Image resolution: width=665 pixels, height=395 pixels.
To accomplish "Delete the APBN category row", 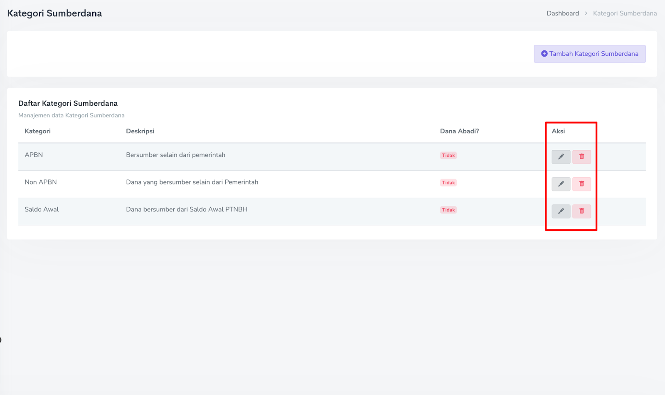I will [x=581, y=157].
